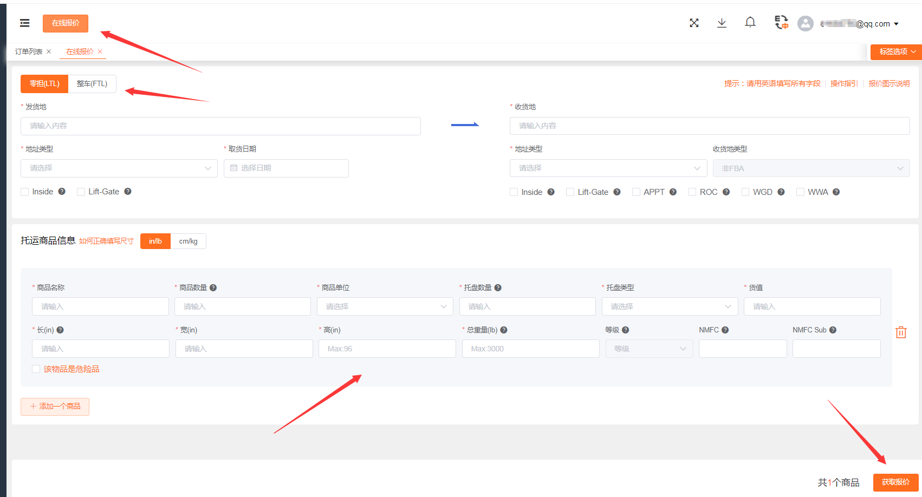The height and width of the screenshot is (497, 922).
Task: Check the WGD option
Action: pyautogui.click(x=745, y=192)
